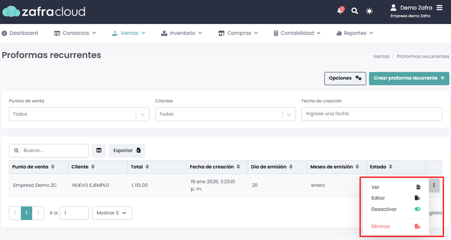Open the Dashboard page

pos(20,33)
